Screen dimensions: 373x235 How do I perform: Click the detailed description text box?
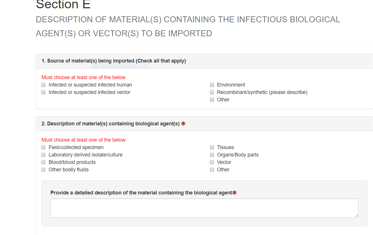point(204,208)
